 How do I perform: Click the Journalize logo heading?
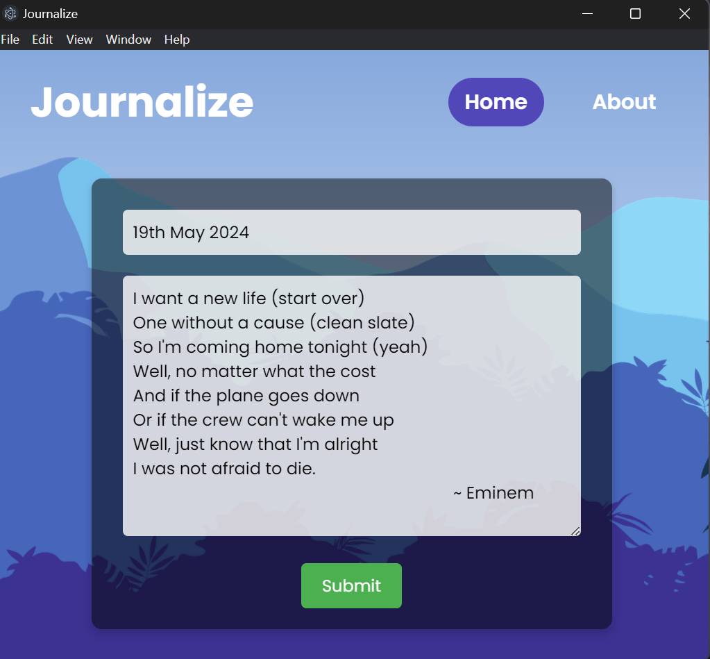pos(142,102)
